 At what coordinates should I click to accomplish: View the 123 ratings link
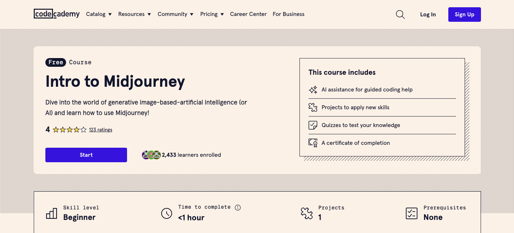pyautogui.click(x=101, y=130)
